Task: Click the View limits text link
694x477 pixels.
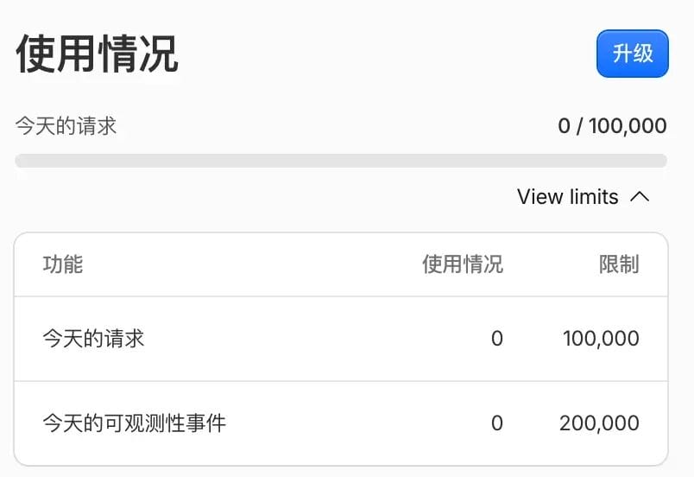Action: point(567,197)
